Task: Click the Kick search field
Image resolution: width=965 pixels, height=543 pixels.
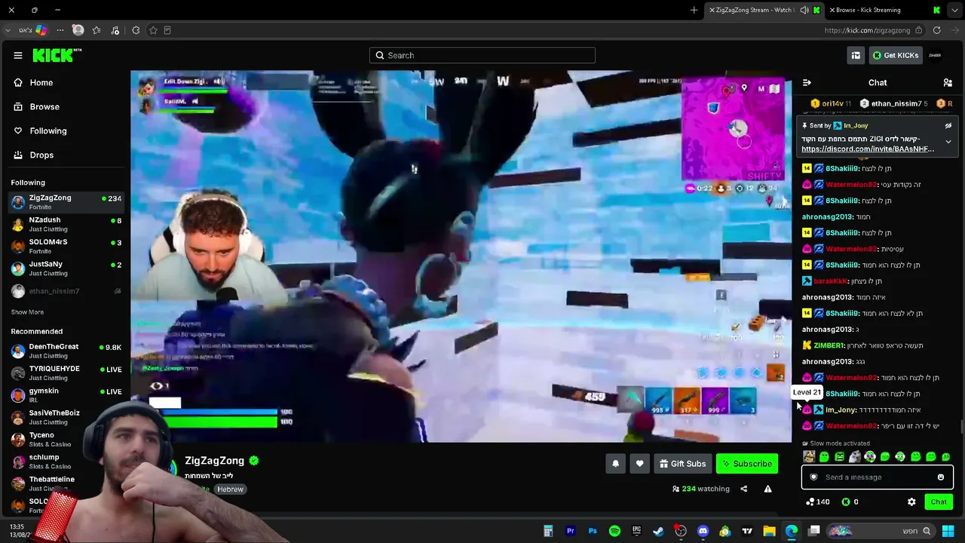Action: pyautogui.click(x=482, y=55)
